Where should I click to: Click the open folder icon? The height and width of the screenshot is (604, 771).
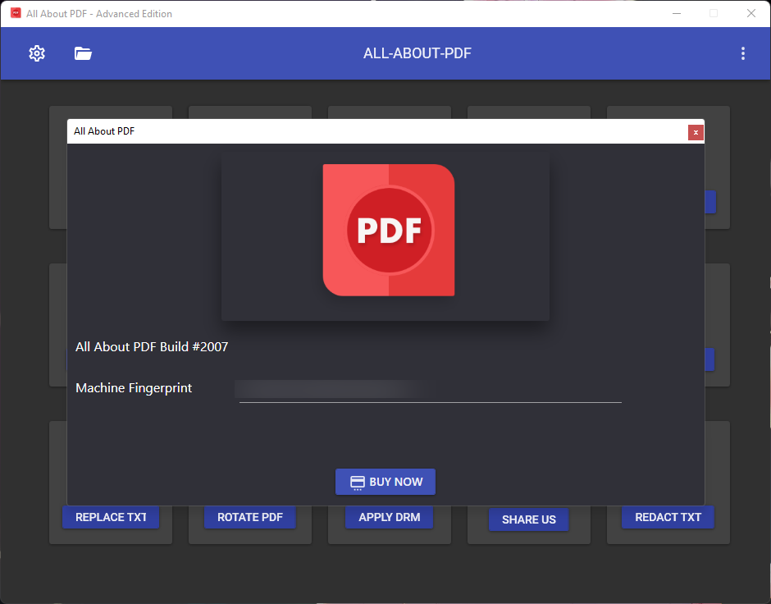(x=83, y=53)
